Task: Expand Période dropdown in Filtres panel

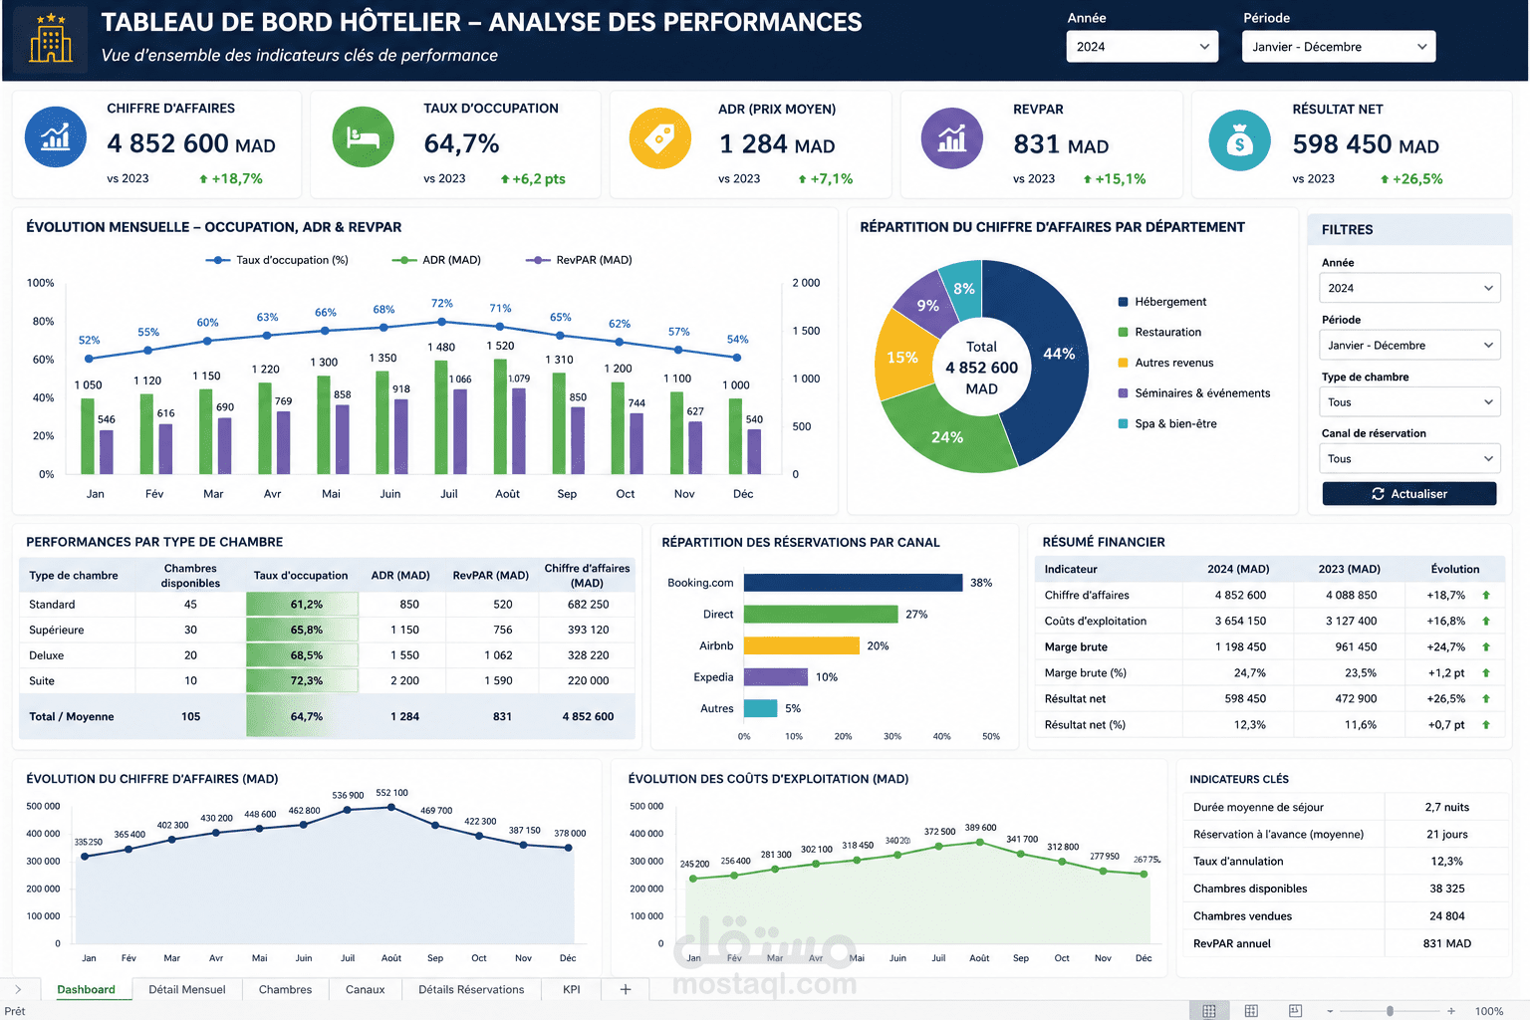Action: pos(1409,345)
